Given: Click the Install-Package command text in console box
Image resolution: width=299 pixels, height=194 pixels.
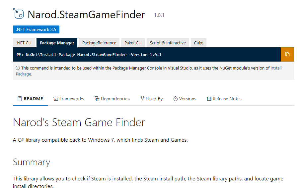Looking at the screenshot, I should point(94,55).
